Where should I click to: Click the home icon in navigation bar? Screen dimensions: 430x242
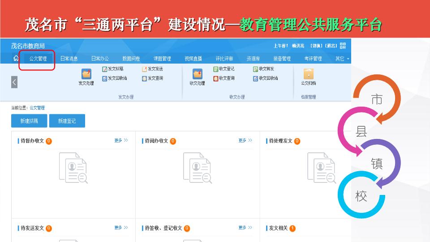[x=16, y=58]
